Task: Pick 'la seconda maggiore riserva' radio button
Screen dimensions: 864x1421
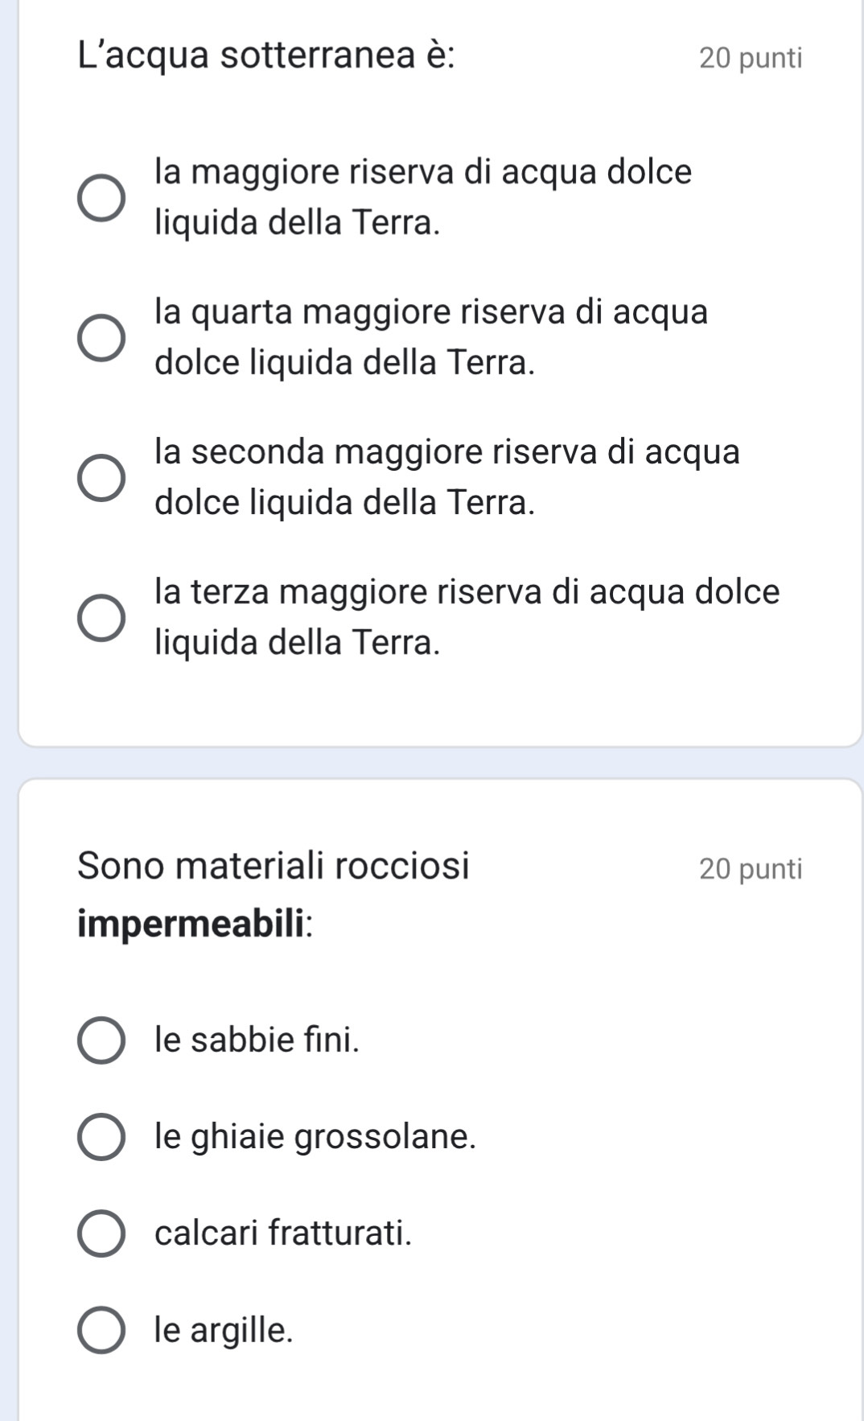Action: (101, 477)
